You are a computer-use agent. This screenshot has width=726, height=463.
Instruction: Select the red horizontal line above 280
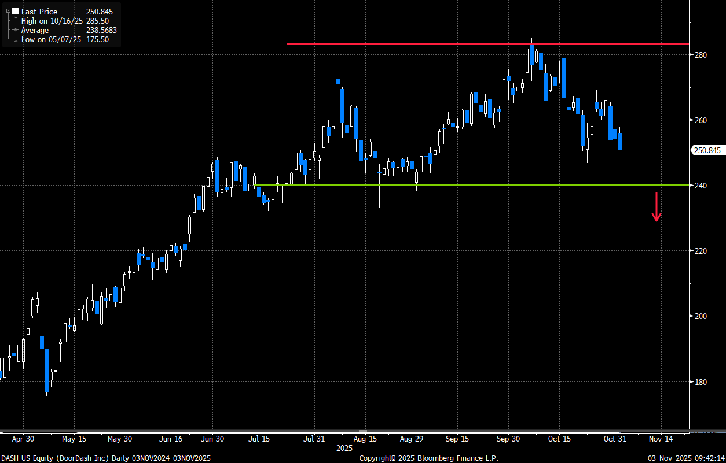click(487, 44)
